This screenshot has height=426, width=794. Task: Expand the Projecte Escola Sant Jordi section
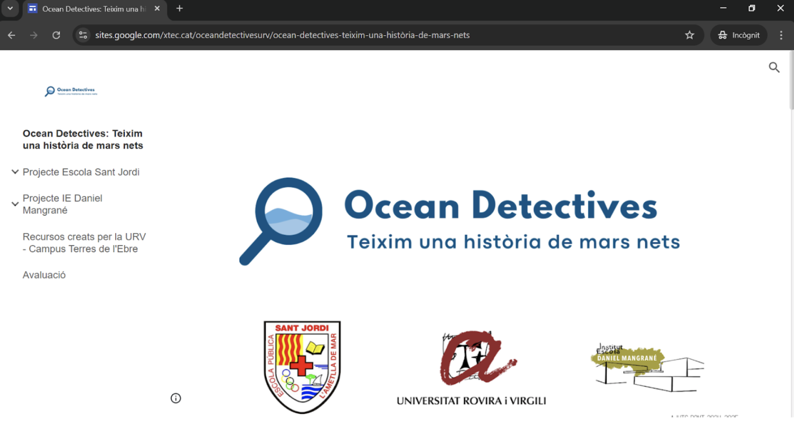click(15, 171)
